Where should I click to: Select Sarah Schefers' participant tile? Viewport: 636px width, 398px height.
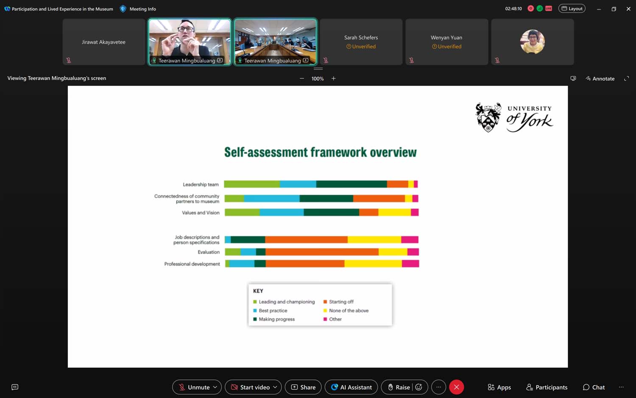[x=361, y=42]
